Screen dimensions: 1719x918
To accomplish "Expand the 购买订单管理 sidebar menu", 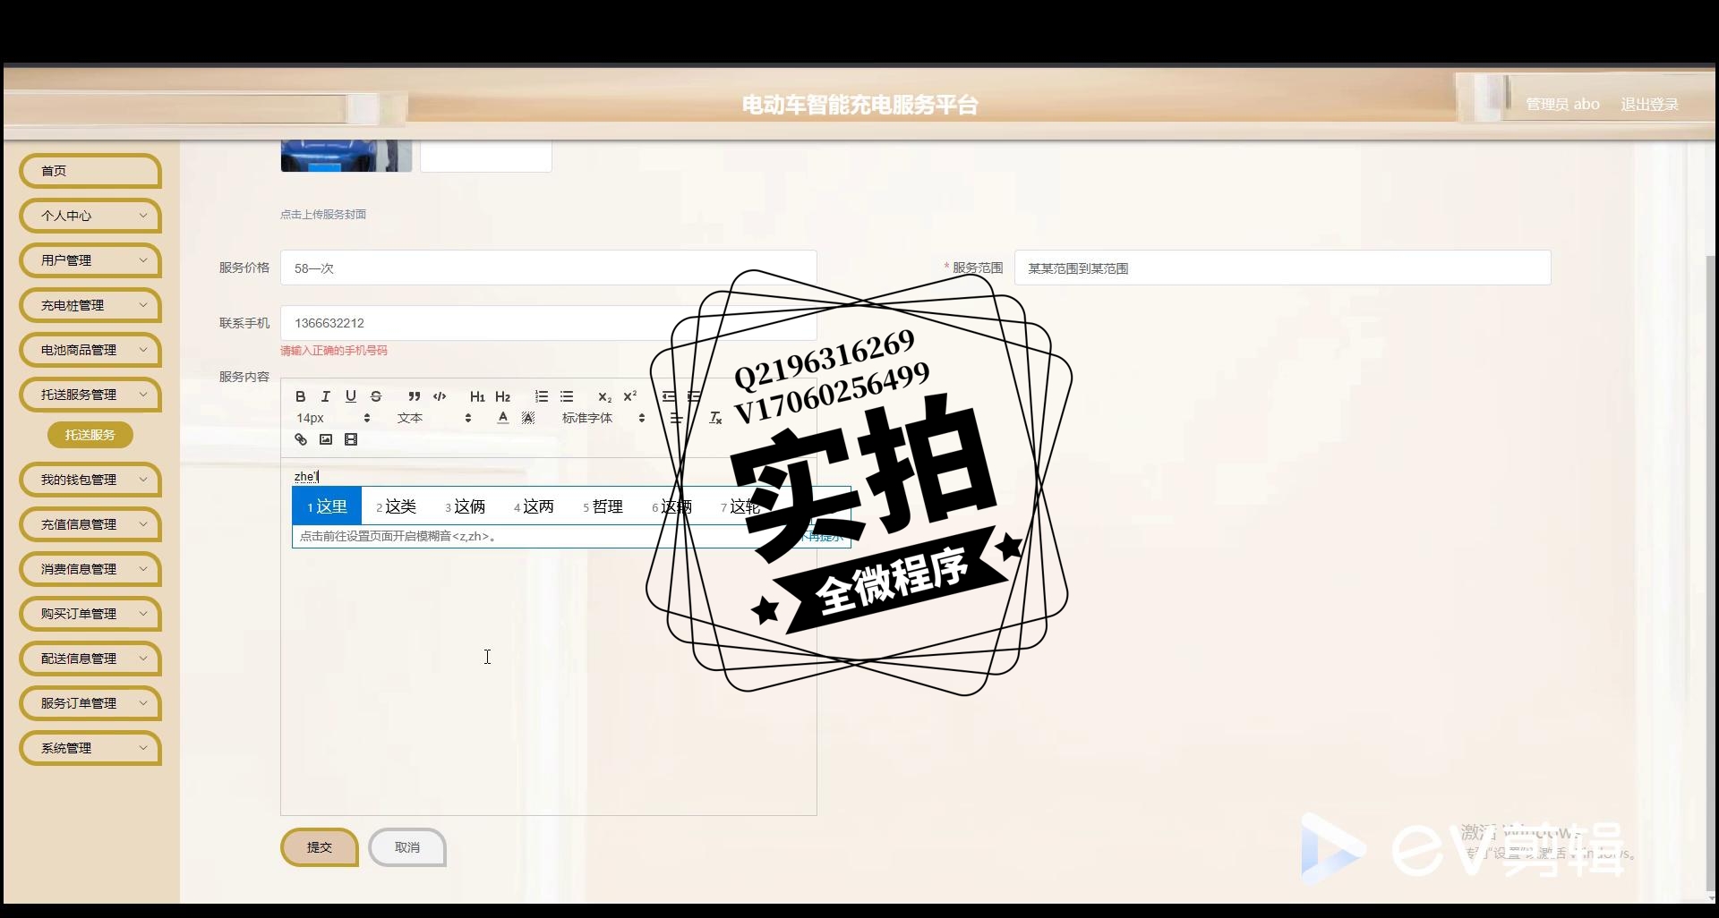I will click(x=90, y=614).
